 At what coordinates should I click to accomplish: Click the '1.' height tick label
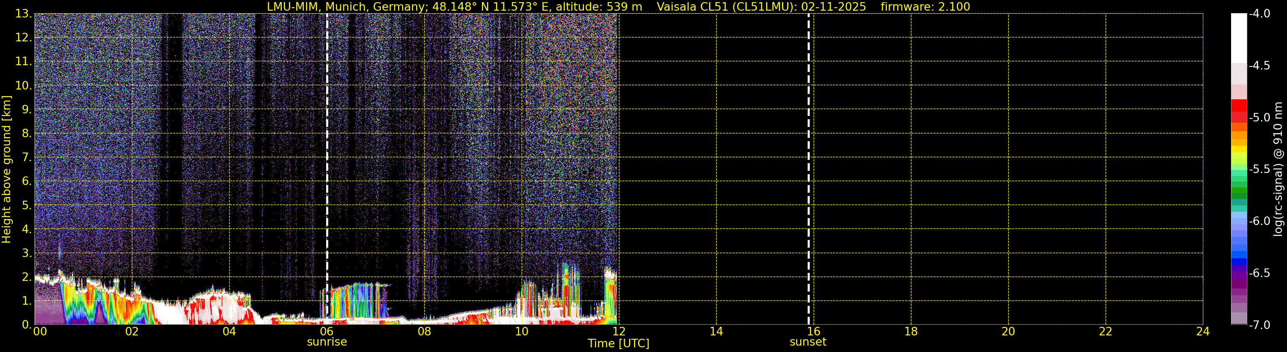26,300
